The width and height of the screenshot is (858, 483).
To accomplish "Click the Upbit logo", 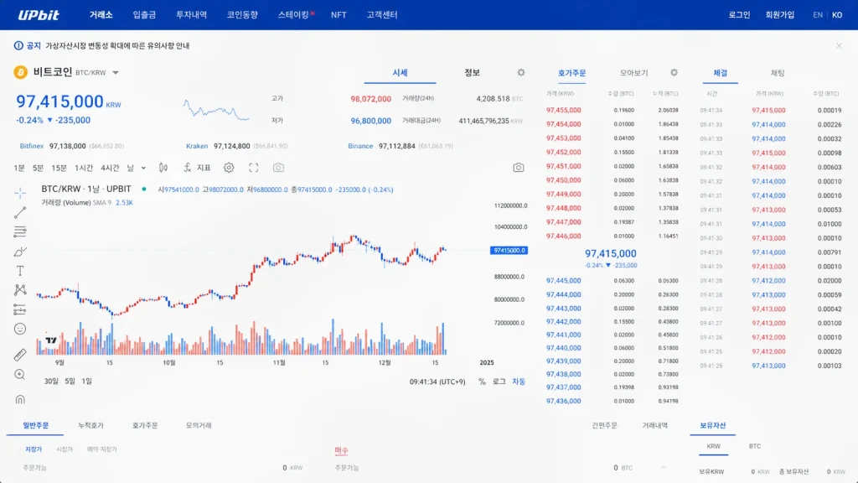I will (x=39, y=15).
